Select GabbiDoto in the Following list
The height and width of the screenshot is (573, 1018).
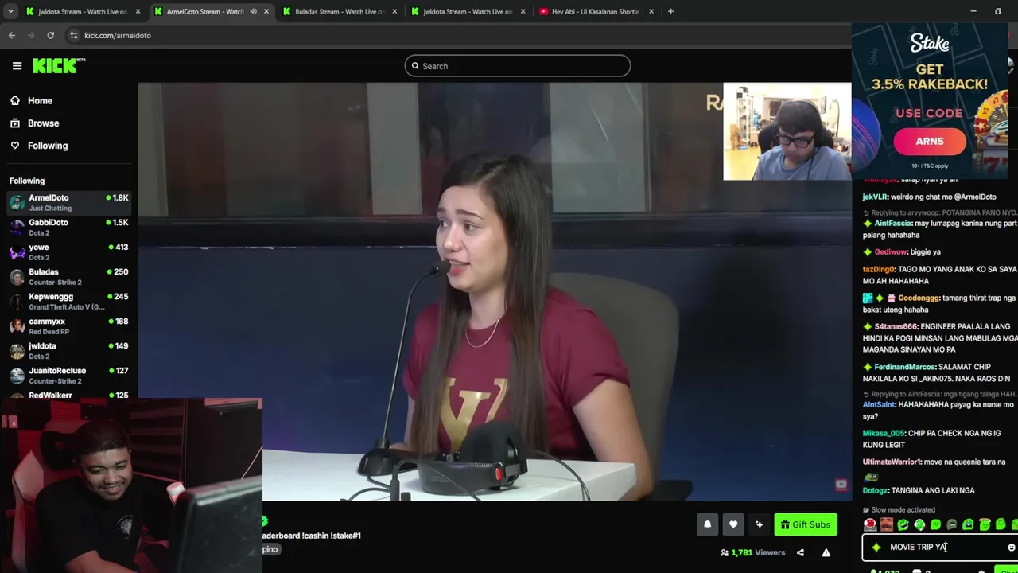68,227
